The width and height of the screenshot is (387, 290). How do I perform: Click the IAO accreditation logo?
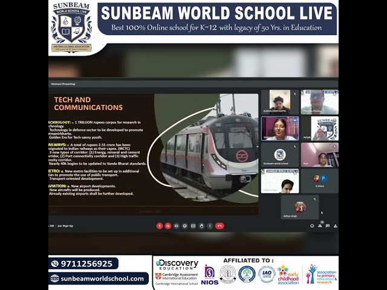(267, 274)
